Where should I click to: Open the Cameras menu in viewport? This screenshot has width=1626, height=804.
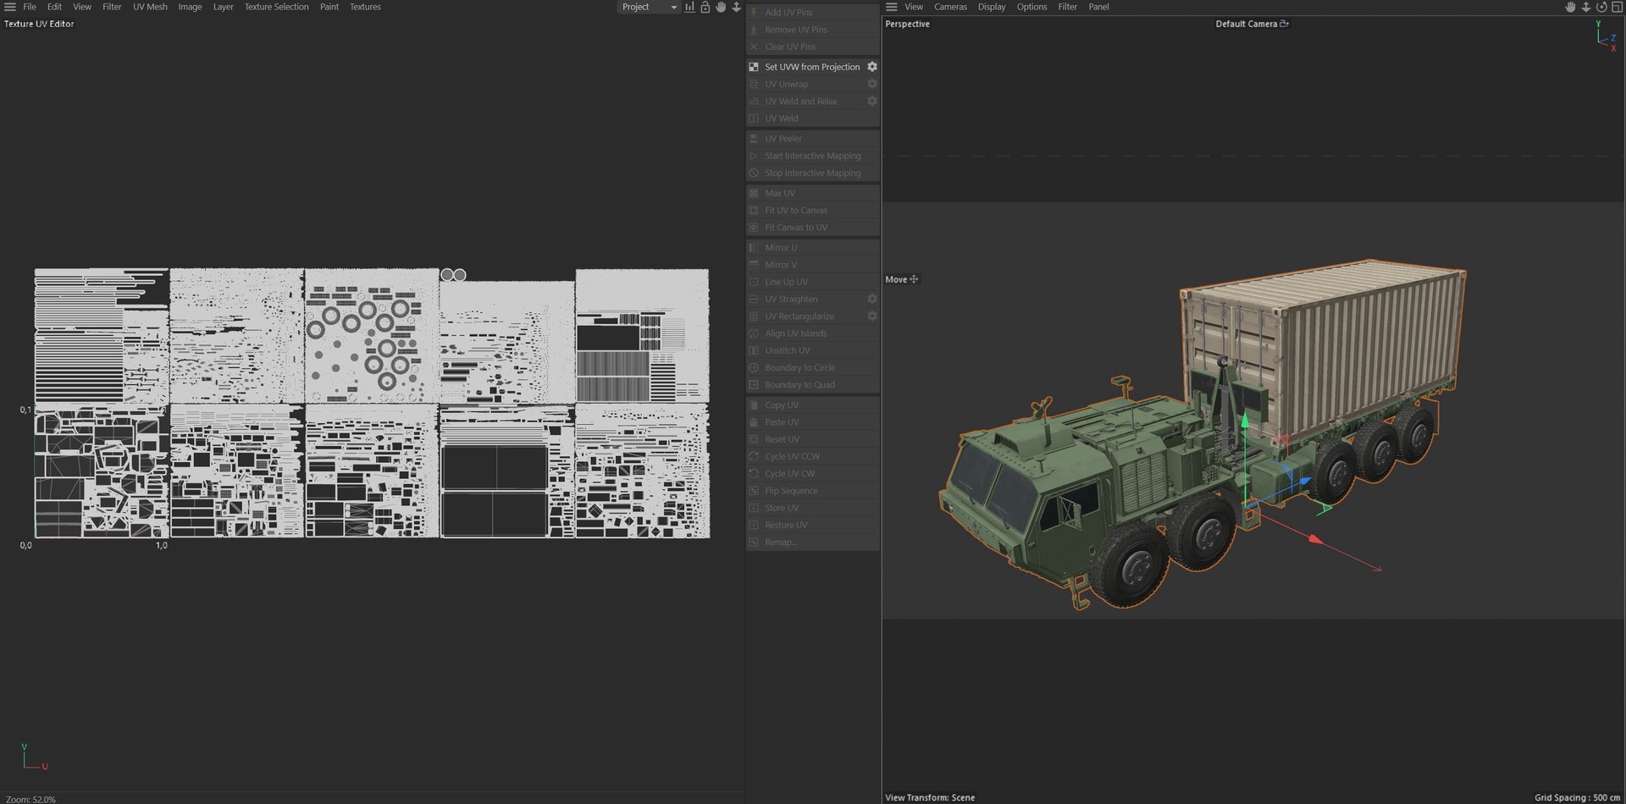950,7
